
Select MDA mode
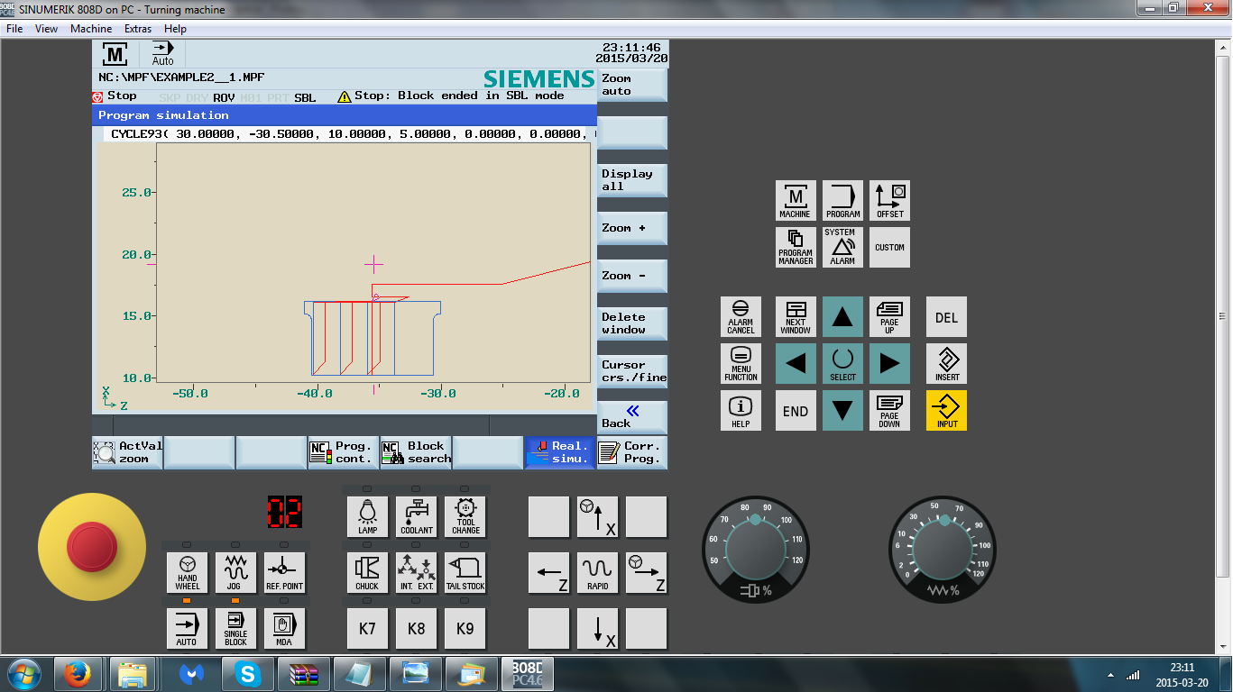(x=284, y=629)
